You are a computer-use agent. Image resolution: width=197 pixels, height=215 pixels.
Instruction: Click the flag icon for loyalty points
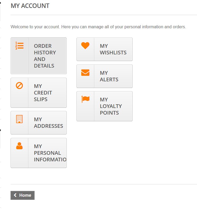(85, 99)
